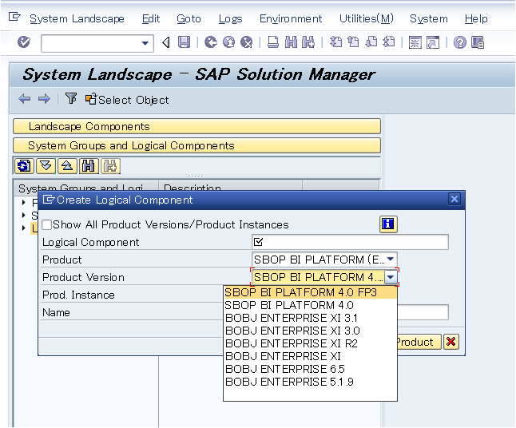Open the Goto menu
The image size is (516, 428).
coord(189,18)
